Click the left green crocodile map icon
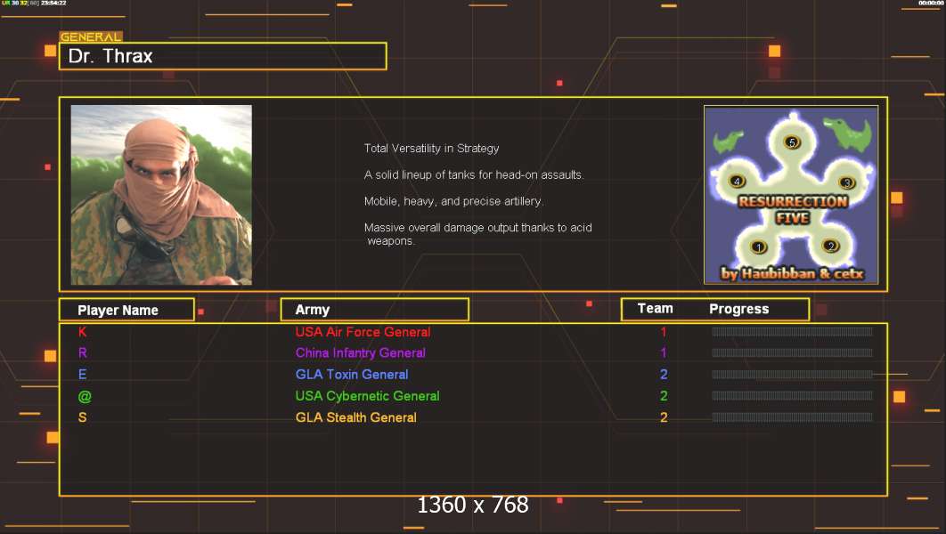This screenshot has height=534, width=946. (x=730, y=139)
